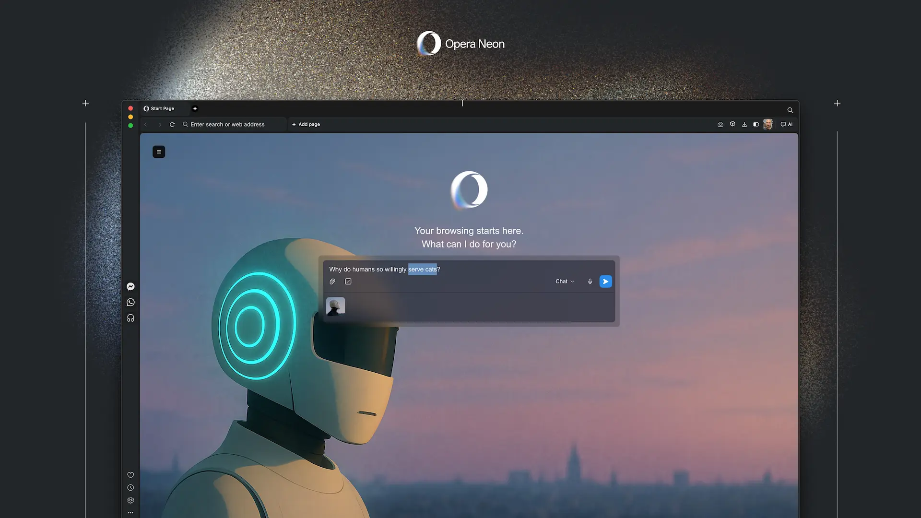Click the Add page button
This screenshot has width=921, height=518.
pyautogui.click(x=306, y=124)
